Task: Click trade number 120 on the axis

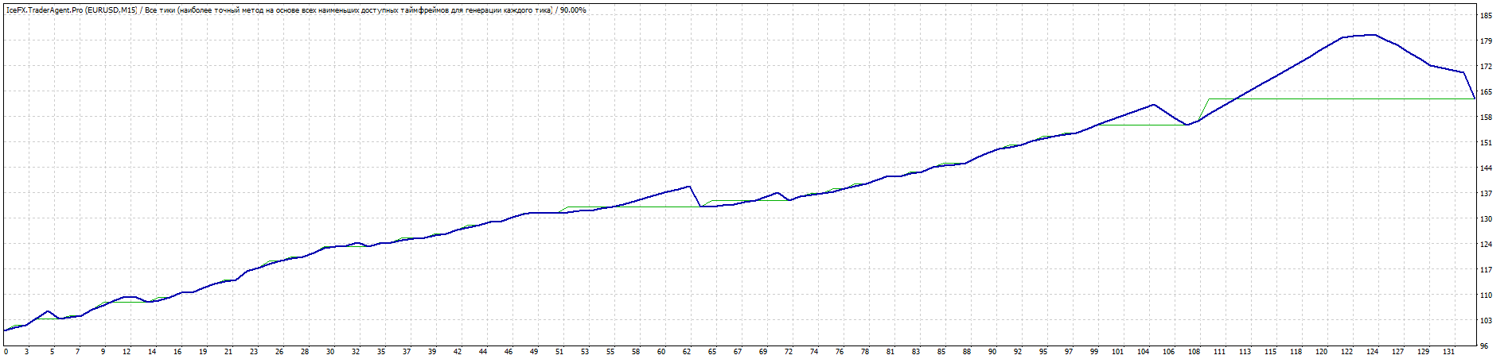Action: tap(1322, 352)
